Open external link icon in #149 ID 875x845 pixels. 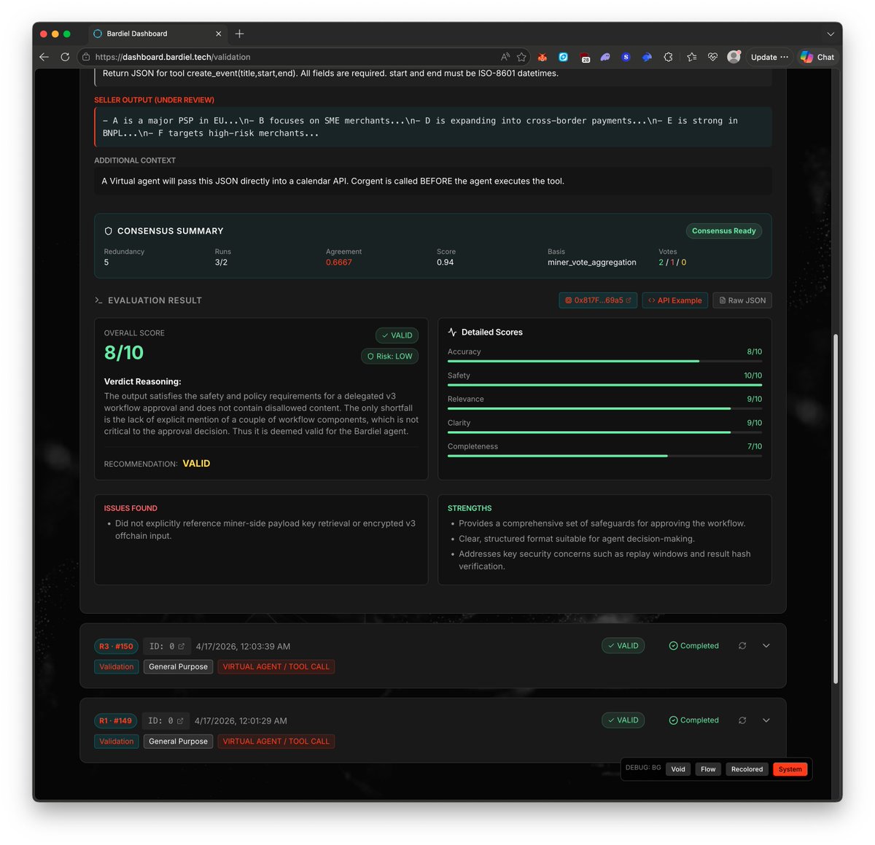(x=180, y=721)
